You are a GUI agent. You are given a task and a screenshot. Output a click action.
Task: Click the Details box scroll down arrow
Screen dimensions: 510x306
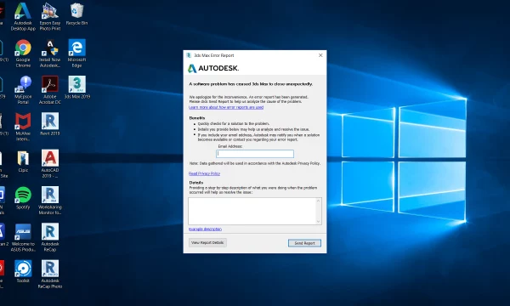pos(319,222)
